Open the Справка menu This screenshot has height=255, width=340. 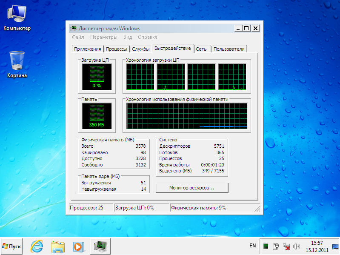[x=148, y=37]
